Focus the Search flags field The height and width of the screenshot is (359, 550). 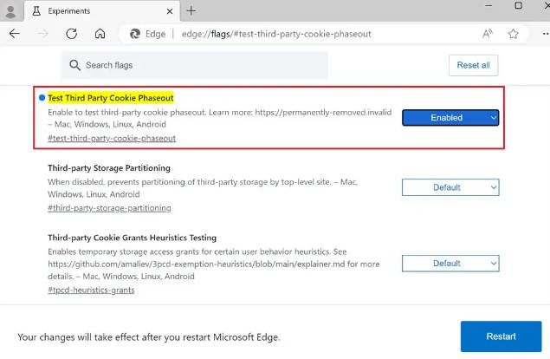tap(195, 65)
